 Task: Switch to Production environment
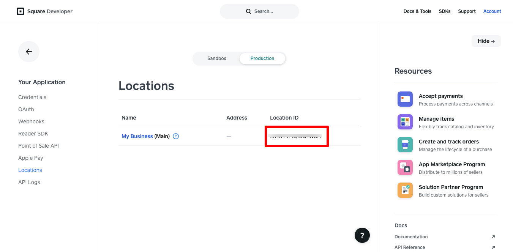point(262,58)
